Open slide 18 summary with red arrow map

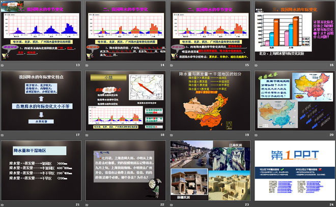coord(125,101)
